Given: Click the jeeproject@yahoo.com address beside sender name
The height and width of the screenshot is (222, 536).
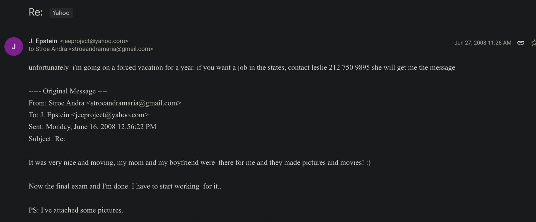Looking at the screenshot, I should (94, 41).
